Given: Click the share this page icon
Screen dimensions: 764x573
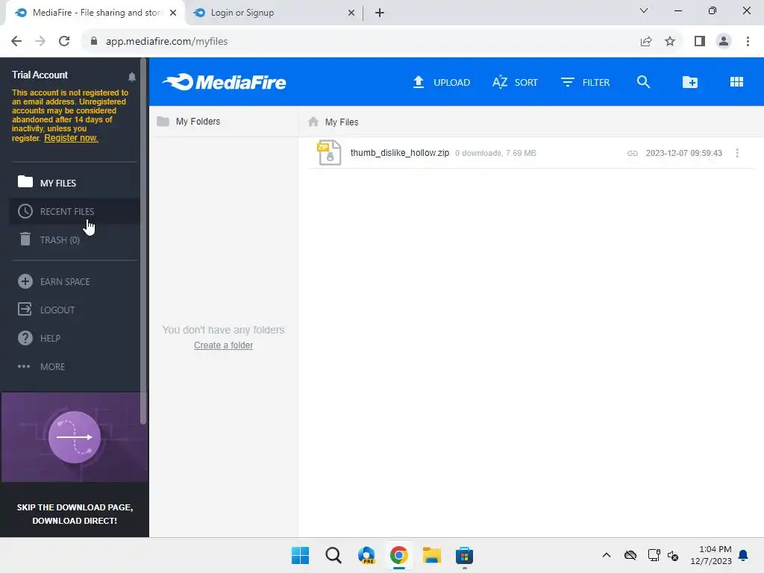Looking at the screenshot, I should click(x=646, y=42).
